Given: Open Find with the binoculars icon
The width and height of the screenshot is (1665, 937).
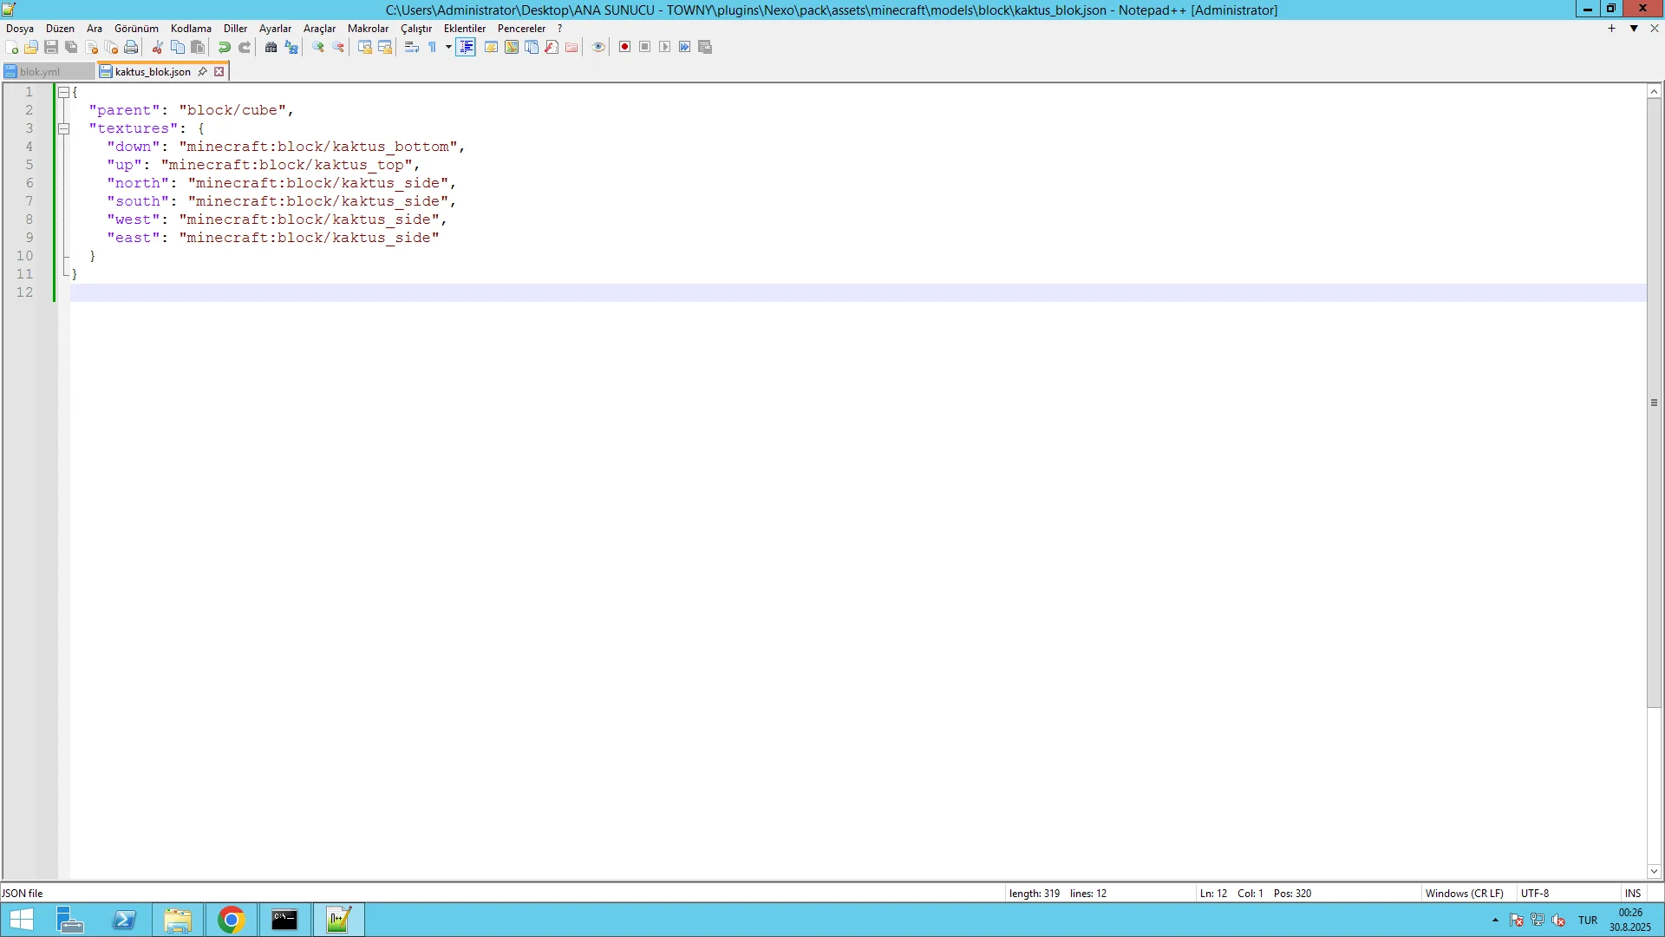Looking at the screenshot, I should click(271, 47).
